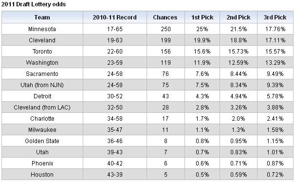The height and width of the screenshot is (182, 295).
Task: Click the Minnesota team cell
Action: pyautogui.click(x=42, y=29)
